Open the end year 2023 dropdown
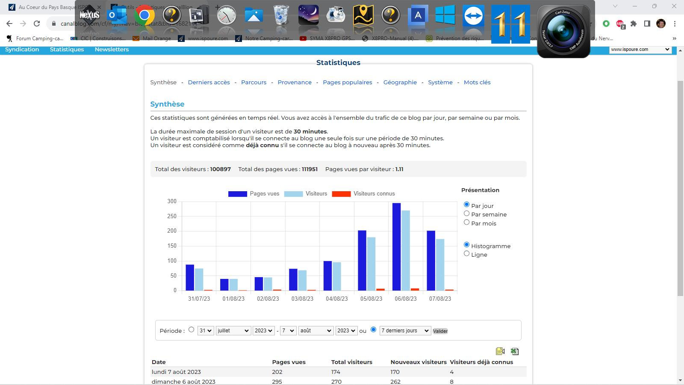Viewport: 684px width, 385px height. (346, 331)
